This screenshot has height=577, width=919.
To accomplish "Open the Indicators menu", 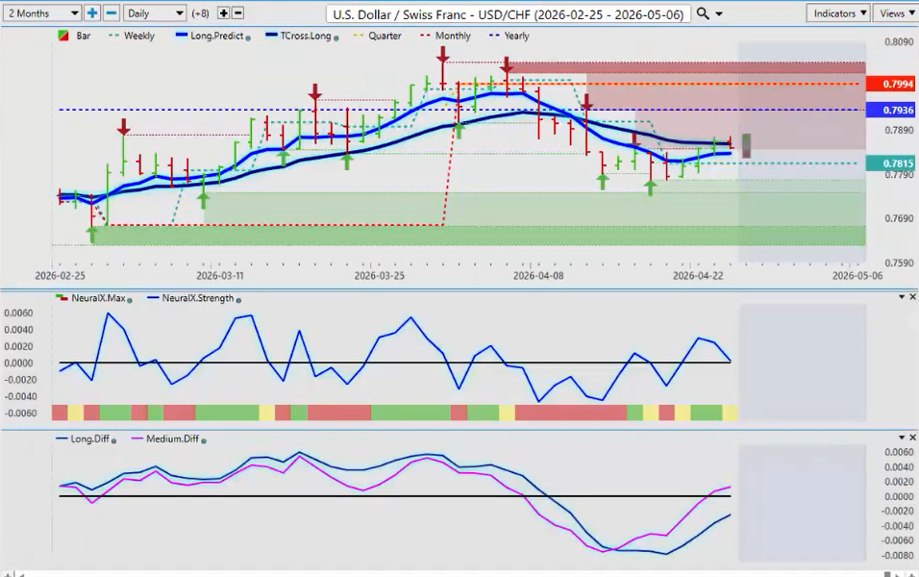I will tap(838, 13).
